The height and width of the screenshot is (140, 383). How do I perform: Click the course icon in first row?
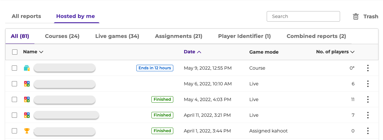(27, 68)
